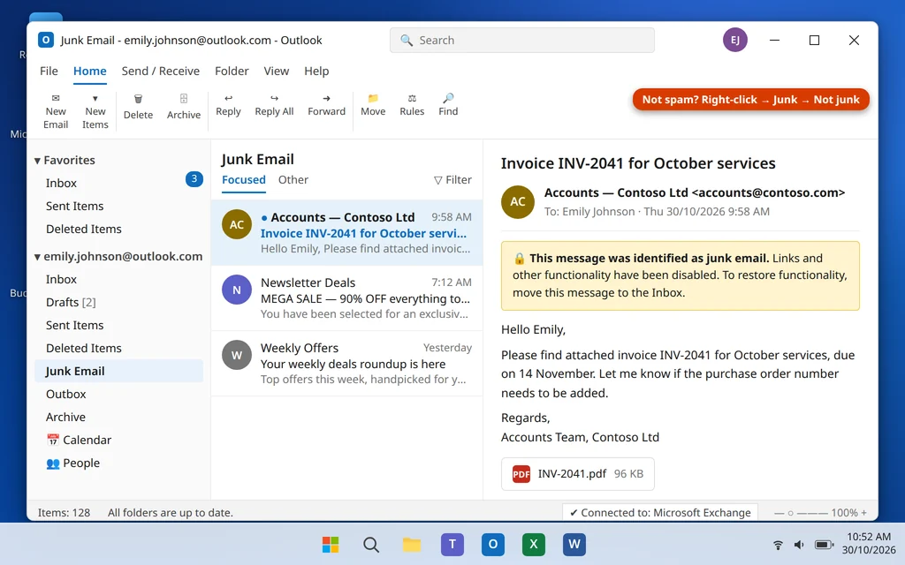Screen dimensions: 905x565
Task: Click the PDF icon on the attachment
Action: (x=521, y=474)
